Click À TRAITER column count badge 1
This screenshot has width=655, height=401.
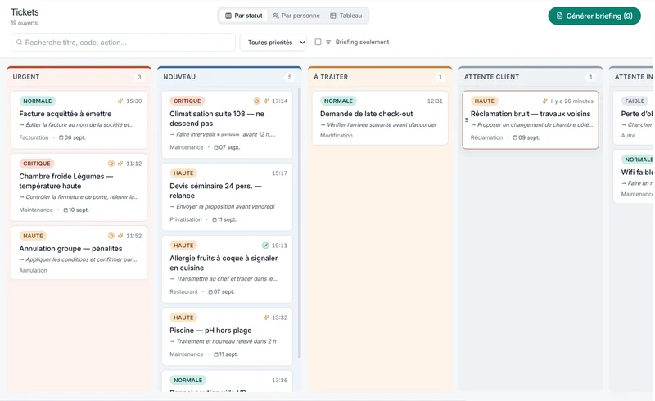coord(440,77)
